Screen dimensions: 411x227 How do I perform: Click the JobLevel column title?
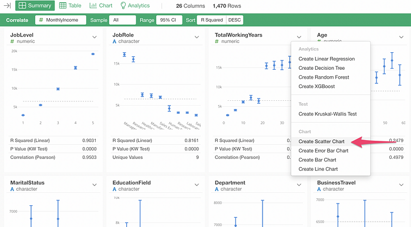tap(22, 35)
